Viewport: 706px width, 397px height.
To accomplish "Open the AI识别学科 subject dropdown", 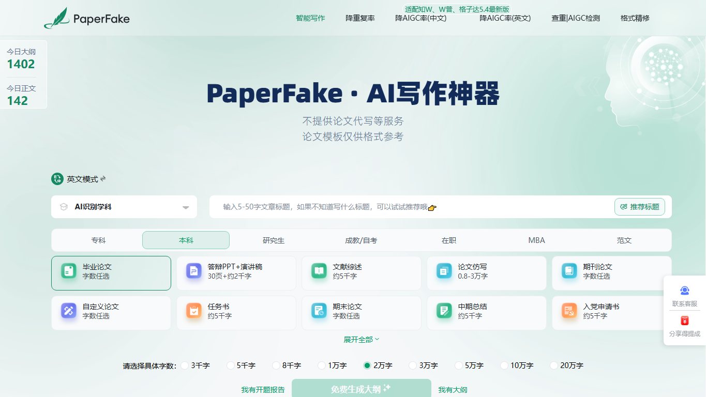I will click(124, 207).
